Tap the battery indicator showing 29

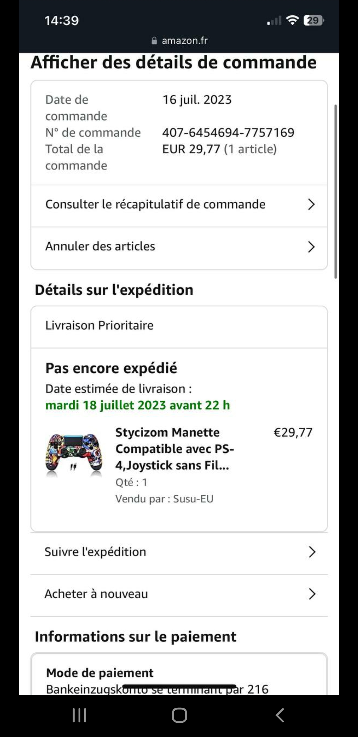[x=314, y=20]
